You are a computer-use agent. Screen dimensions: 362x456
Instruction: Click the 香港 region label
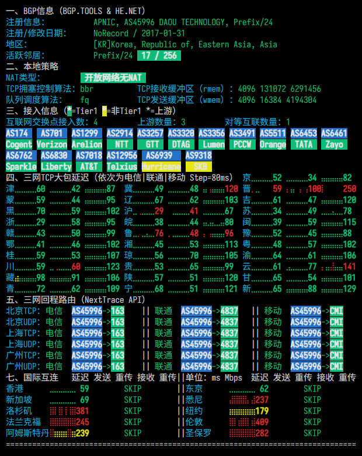pos(15,389)
